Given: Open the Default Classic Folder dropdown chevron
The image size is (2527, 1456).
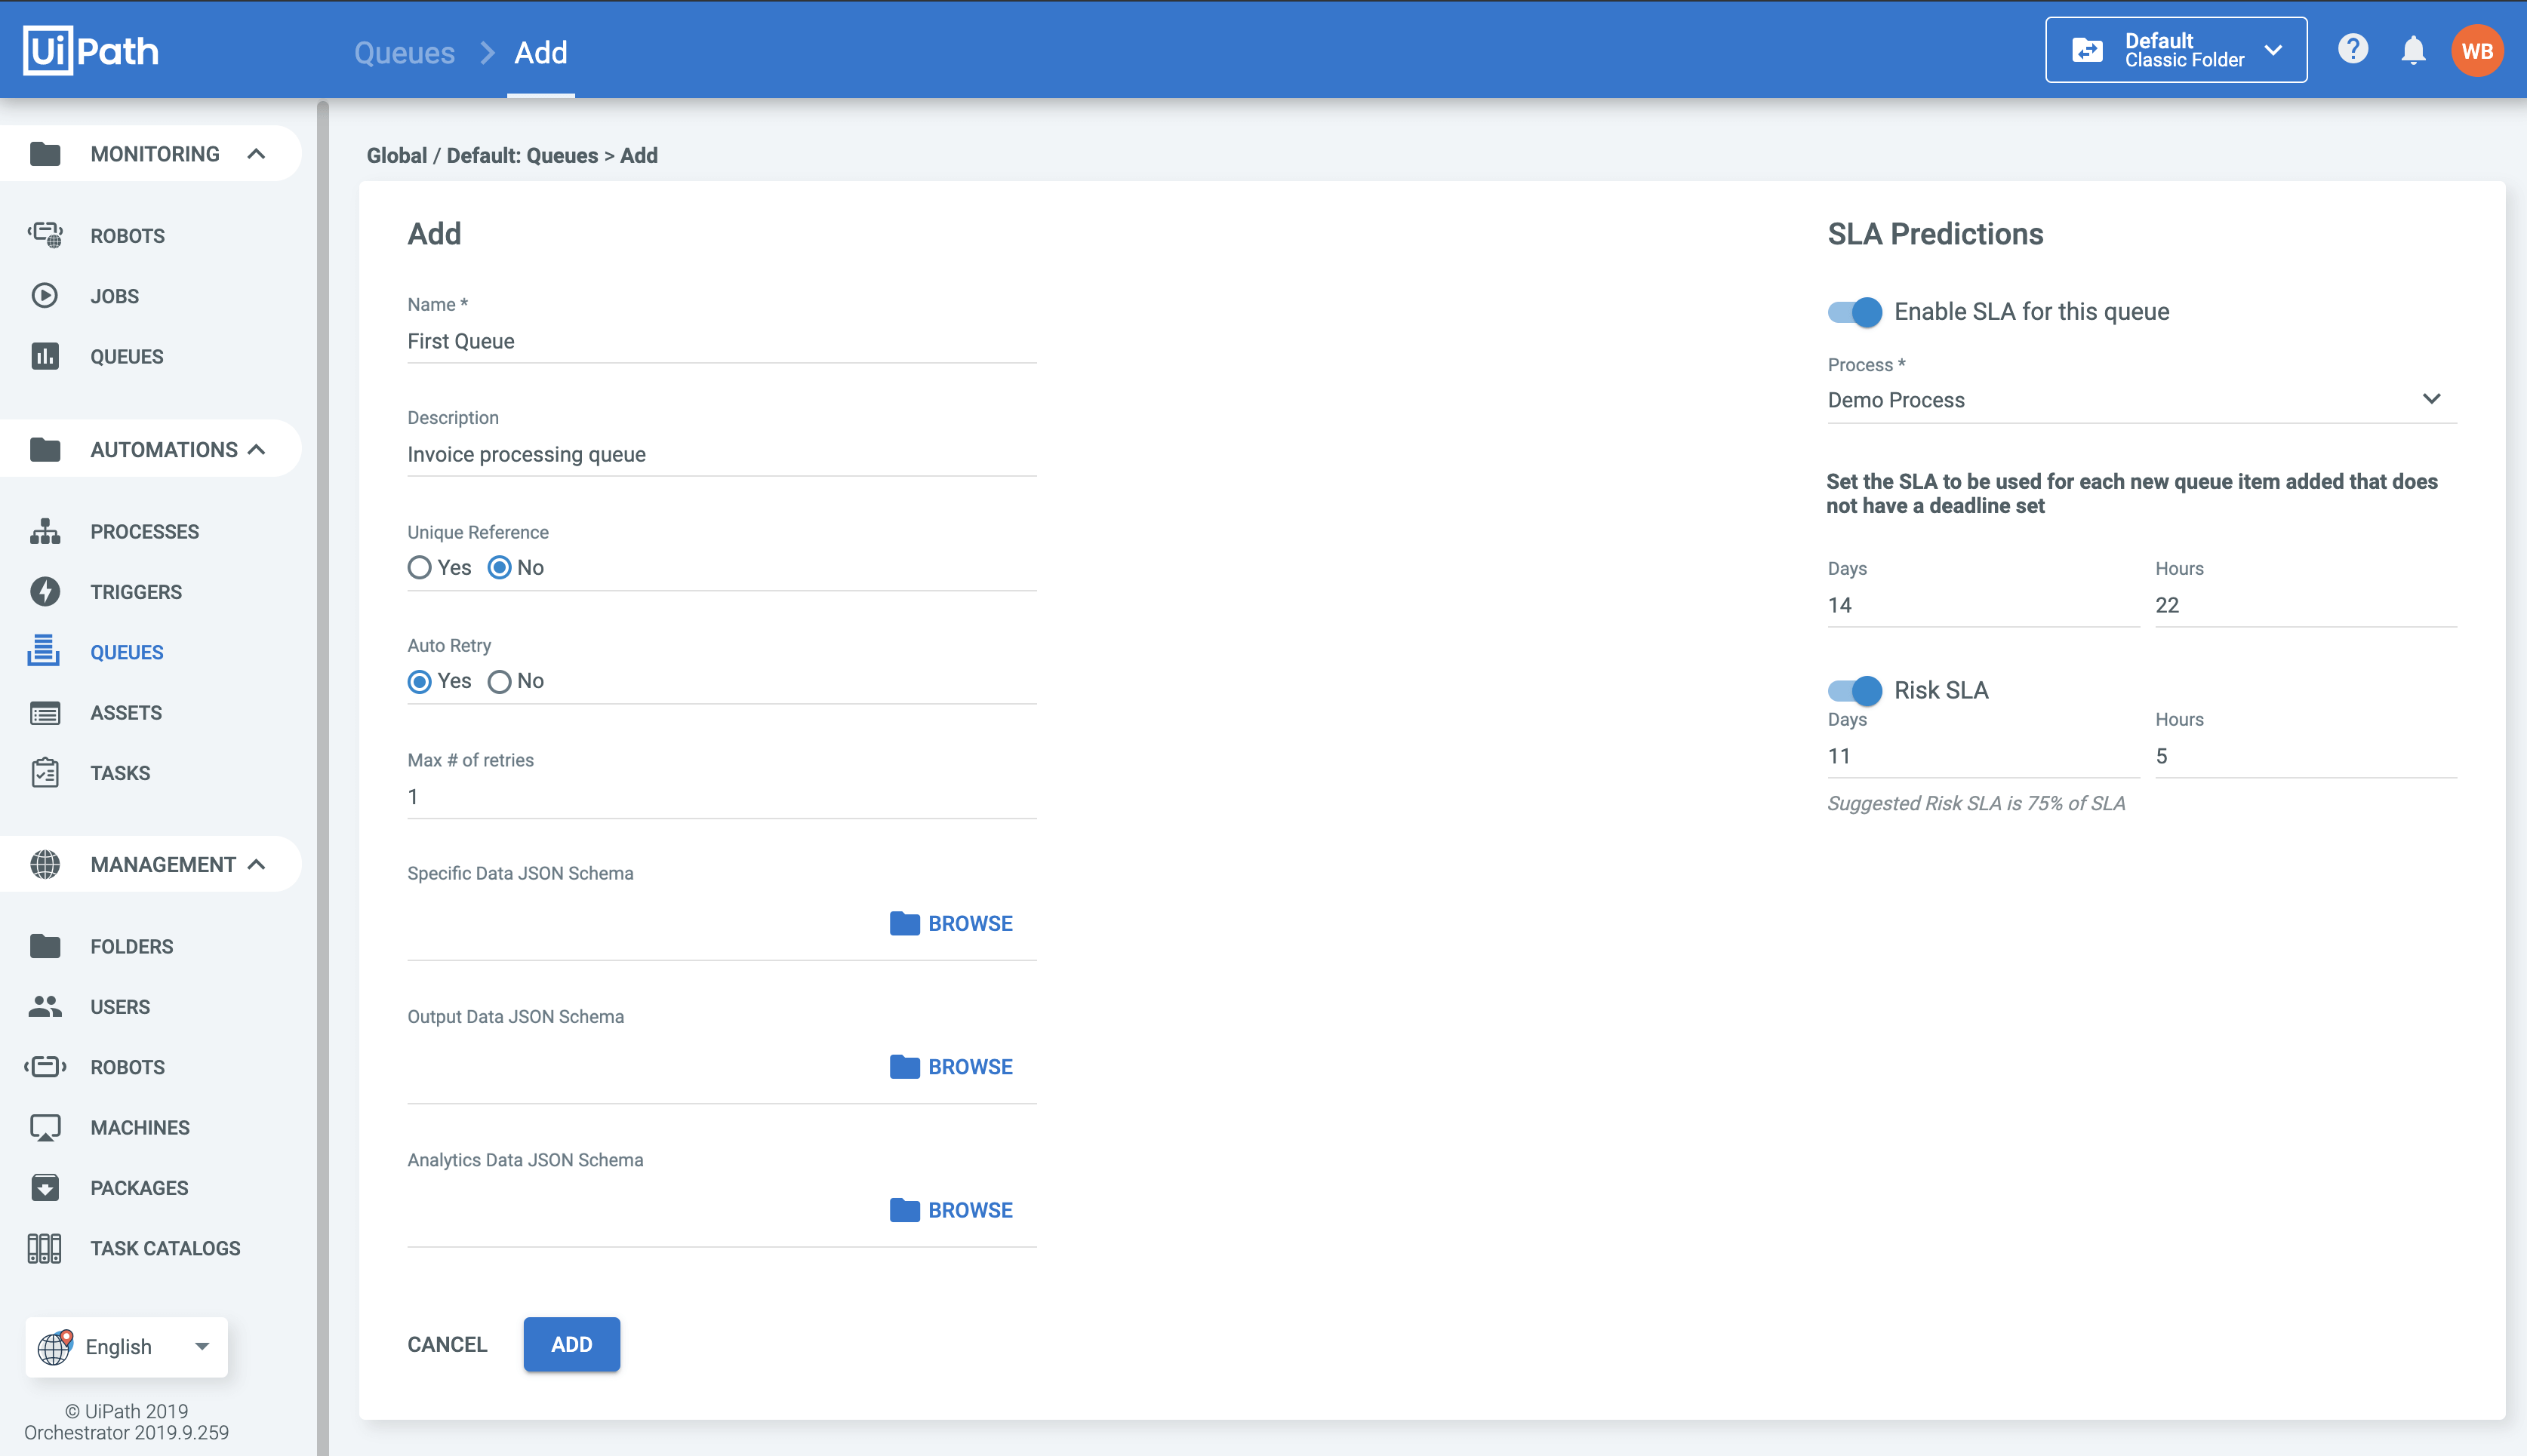Looking at the screenshot, I should [2273, 50].
